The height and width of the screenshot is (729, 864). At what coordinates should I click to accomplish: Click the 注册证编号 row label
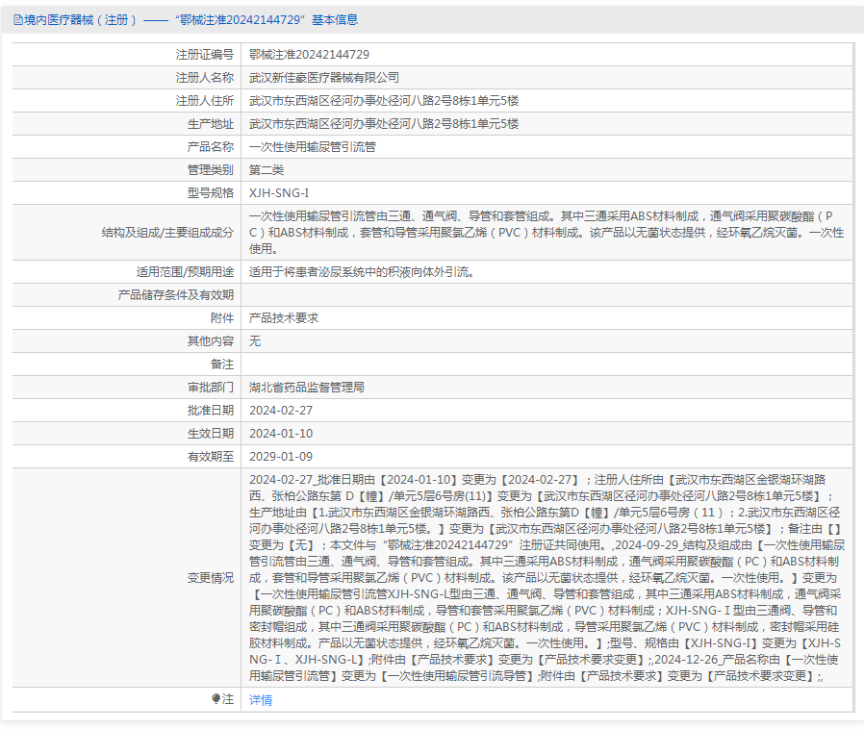click(204, 55)
